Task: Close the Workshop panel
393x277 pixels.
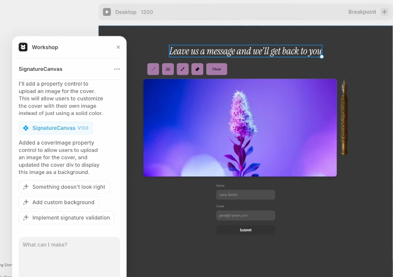Action: tap(118, 47)
